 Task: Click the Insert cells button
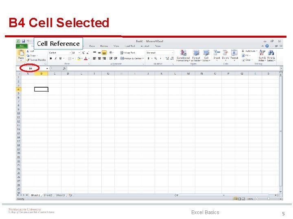tap(217, 56)
